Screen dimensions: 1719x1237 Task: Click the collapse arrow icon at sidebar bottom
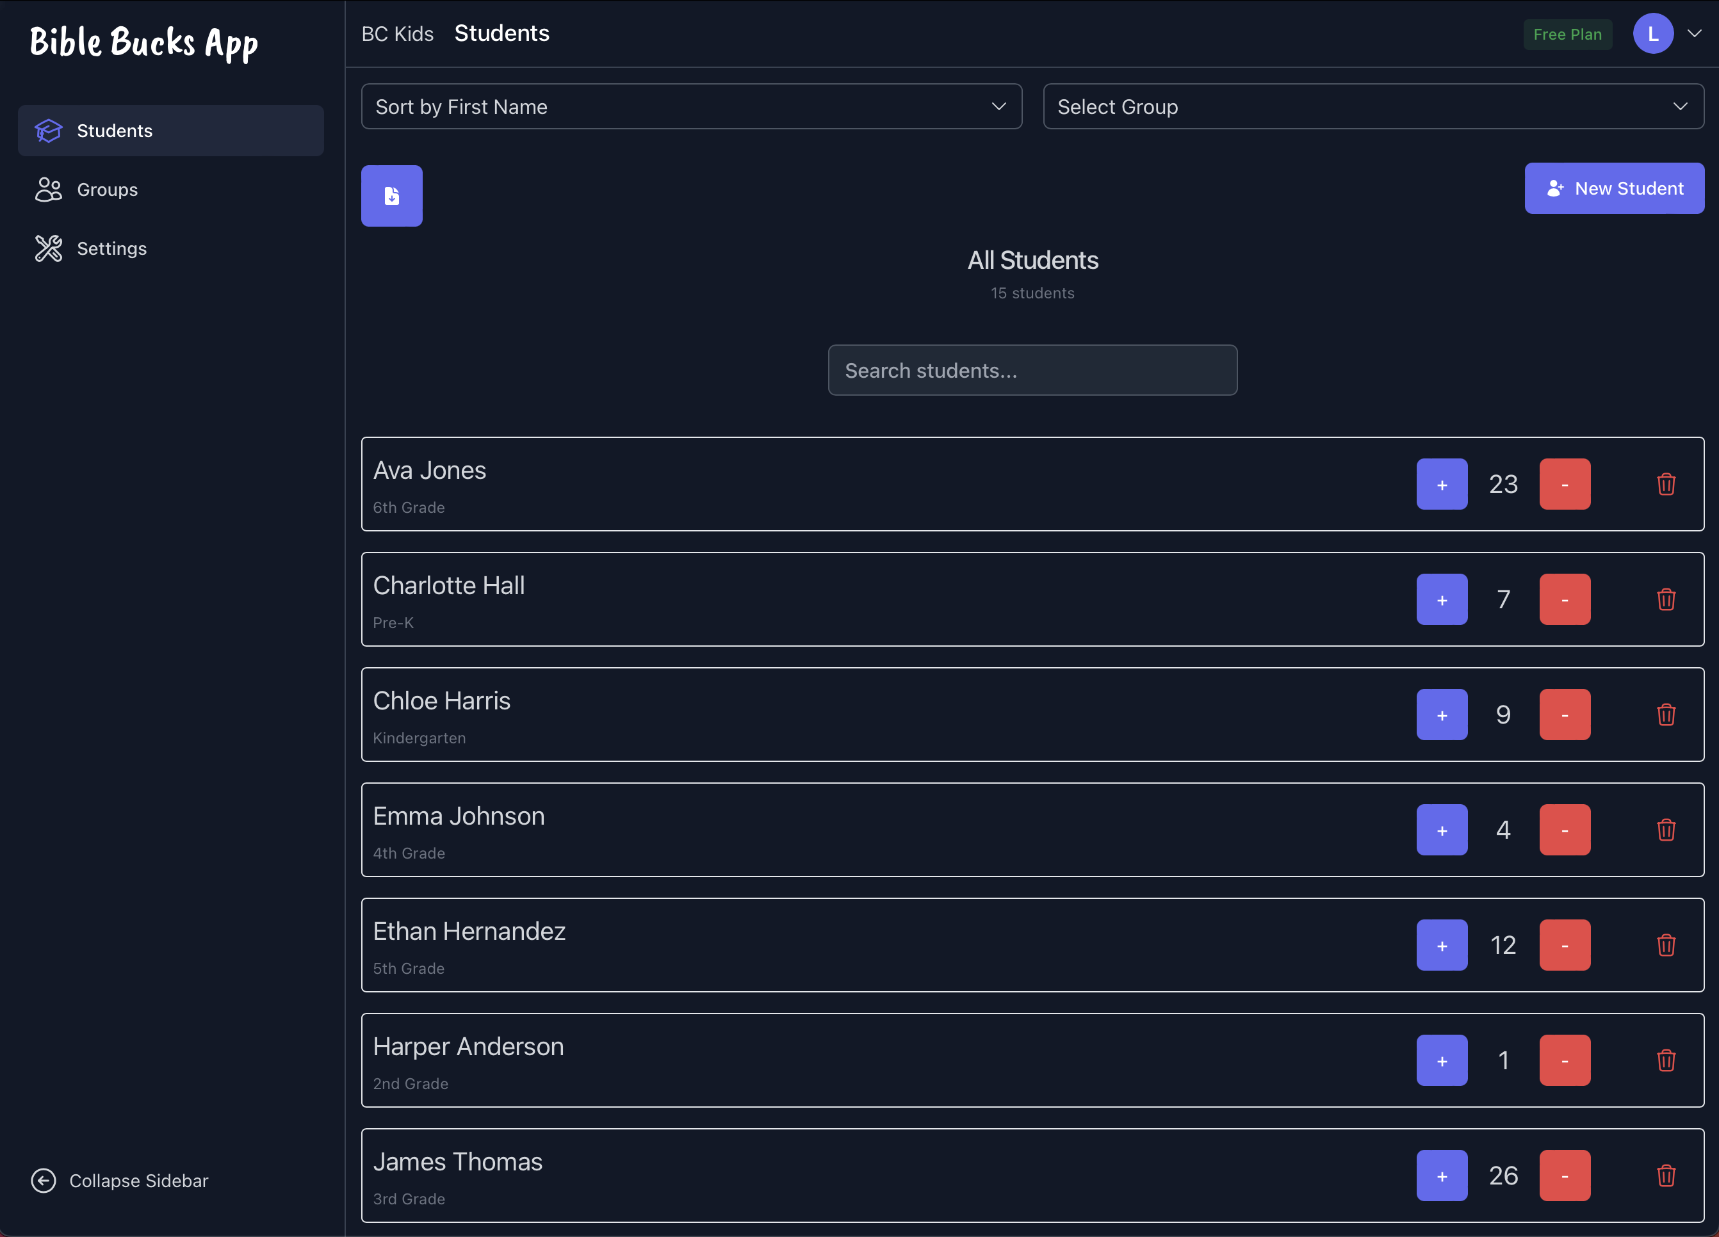pyautogui.click(x=43, y=1180)
